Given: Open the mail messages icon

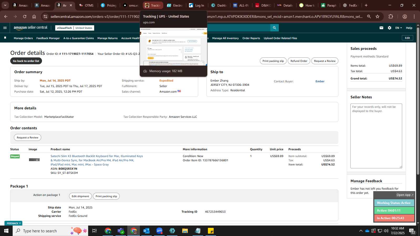Looking at the screenshot, I should [x=381, y=28].
